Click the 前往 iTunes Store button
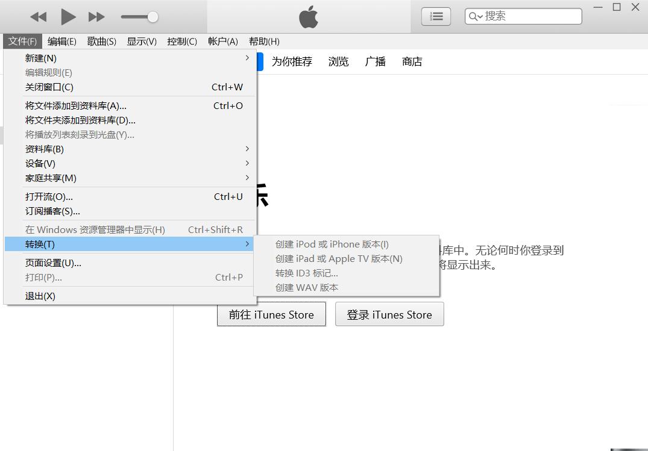Screen dimensions: 648x451 271,314
